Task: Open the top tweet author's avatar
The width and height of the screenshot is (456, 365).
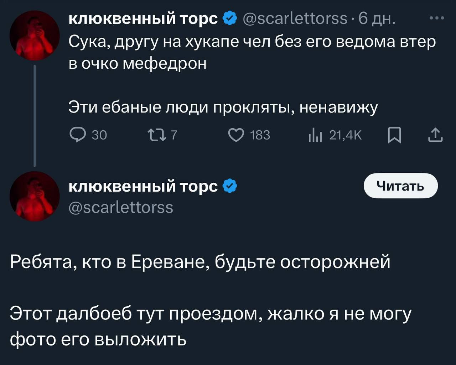Action: click(x=35, y=35)
